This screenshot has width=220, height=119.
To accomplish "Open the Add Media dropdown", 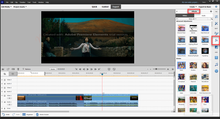I will pos(6,7).
